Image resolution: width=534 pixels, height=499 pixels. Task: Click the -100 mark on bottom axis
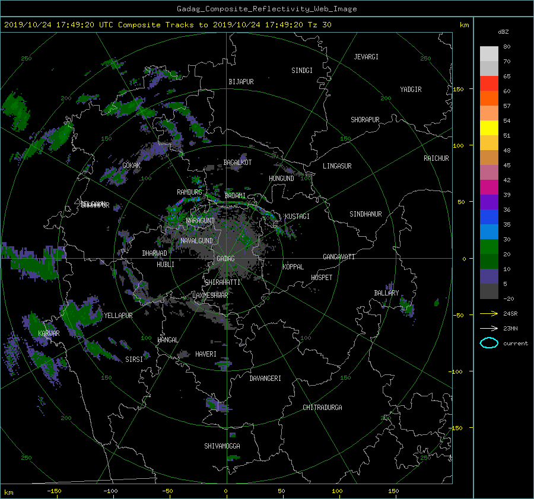[110, 491]
